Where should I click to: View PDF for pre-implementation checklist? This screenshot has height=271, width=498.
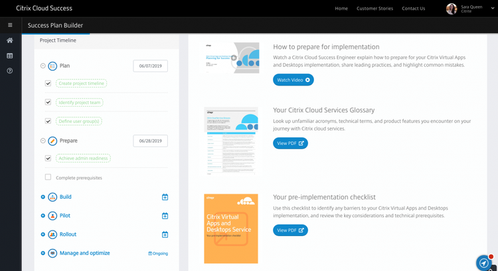coord(290,231)
